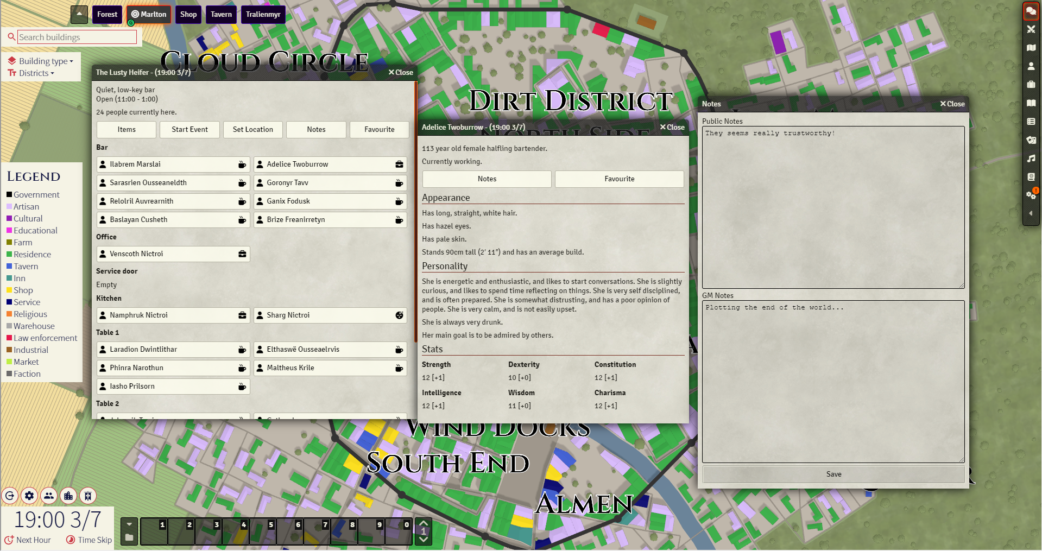Screen dimensions: 1042x551
Task: Open Notes for The Lusty Heifer
Action: point(316,130)
